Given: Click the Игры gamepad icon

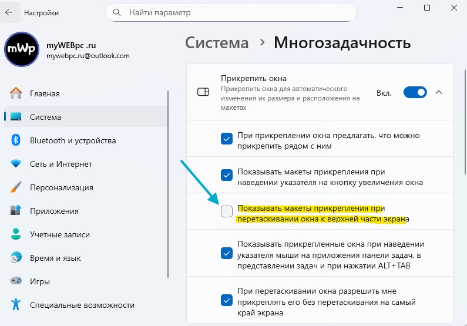Looking at the screenshot, I should tap(16, 281).
